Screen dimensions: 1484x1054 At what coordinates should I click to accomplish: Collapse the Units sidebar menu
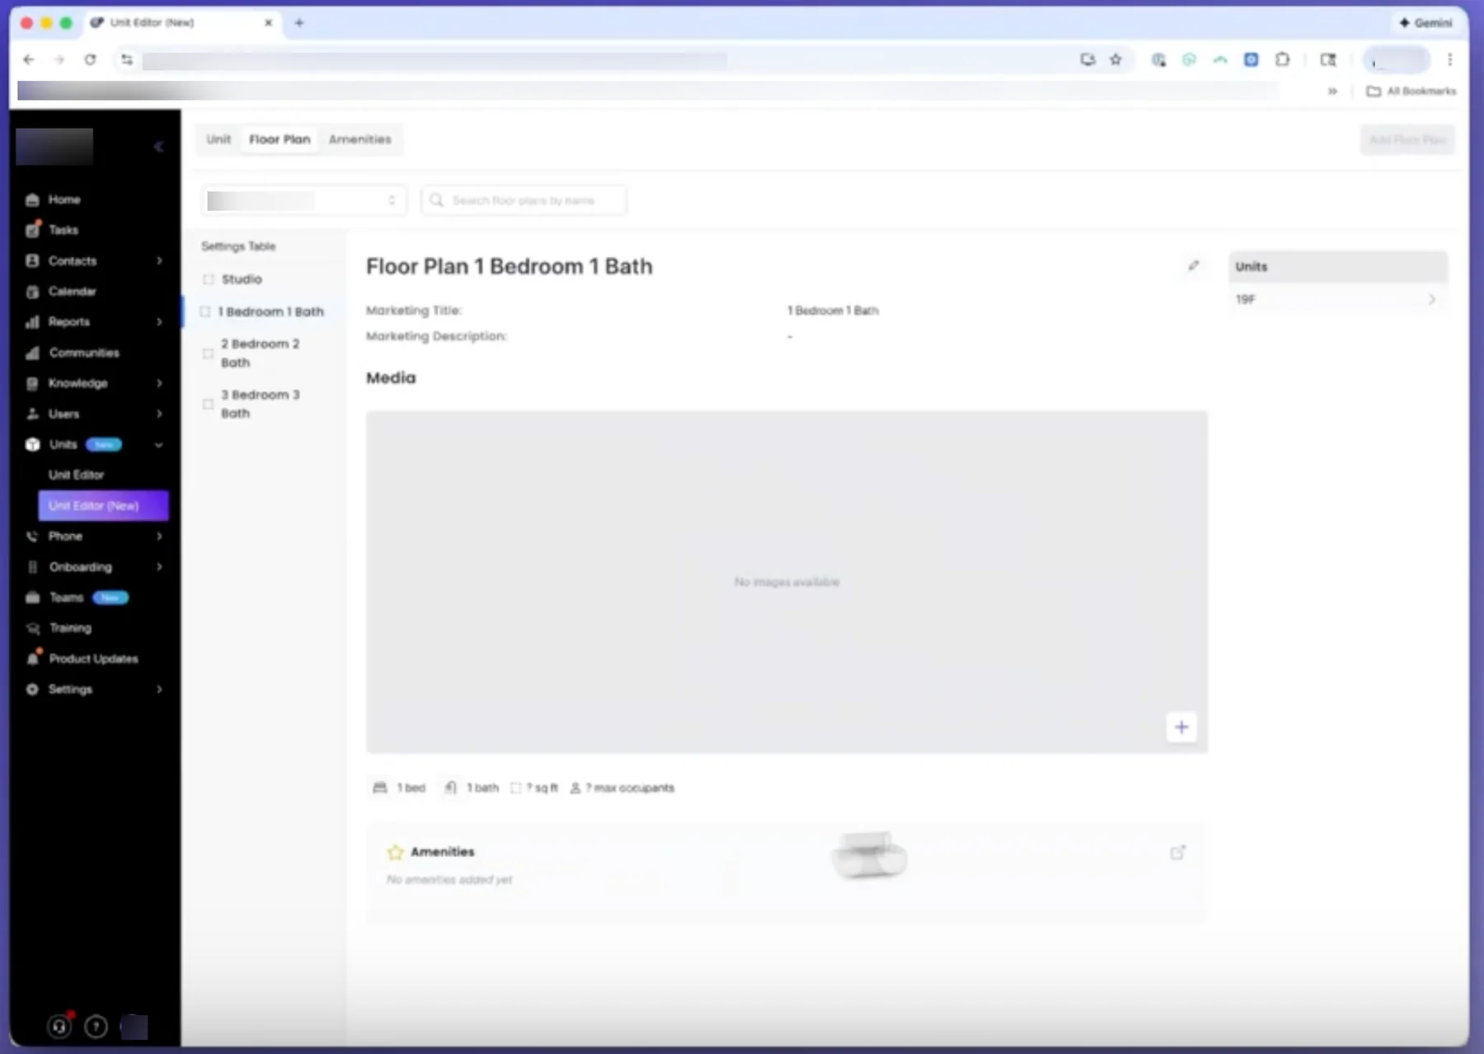[159, 445]
